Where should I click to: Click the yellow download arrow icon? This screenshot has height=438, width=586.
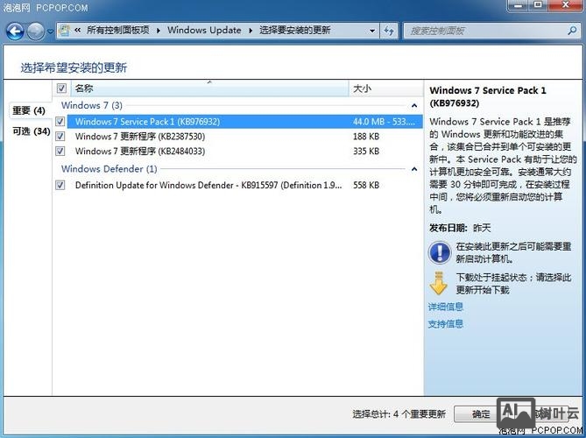tap(438, 283)
